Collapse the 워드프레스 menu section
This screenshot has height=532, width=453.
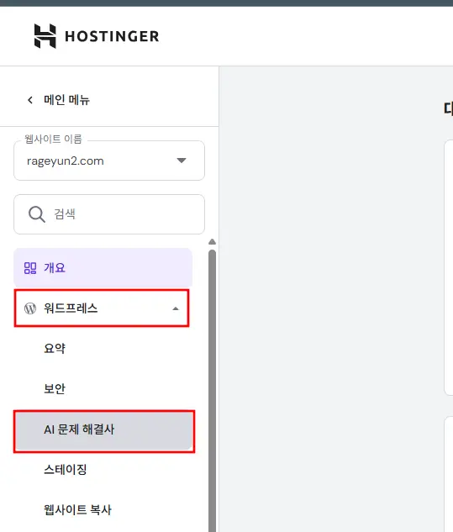coord(102,308)
